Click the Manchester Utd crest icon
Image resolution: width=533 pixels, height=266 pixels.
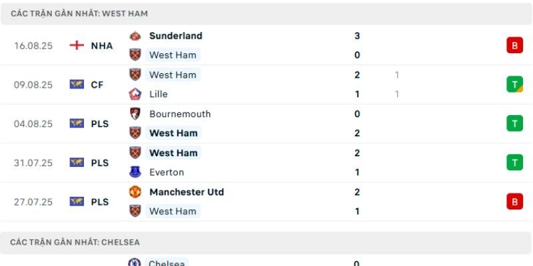[135, 192]
